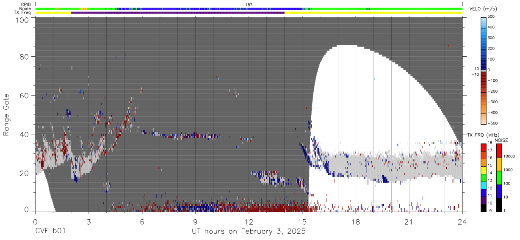Click the TX Freq label above the plot

[x=23, y=12]
